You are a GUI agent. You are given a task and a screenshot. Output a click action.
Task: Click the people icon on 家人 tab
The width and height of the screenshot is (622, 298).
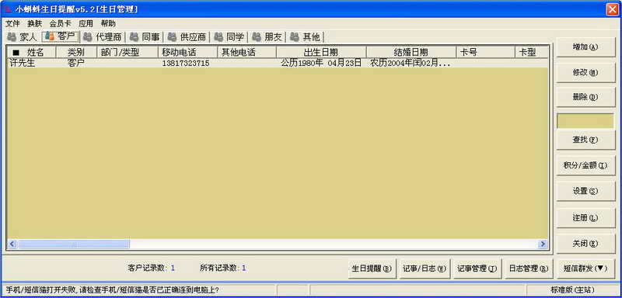click(x=12, y=37)
